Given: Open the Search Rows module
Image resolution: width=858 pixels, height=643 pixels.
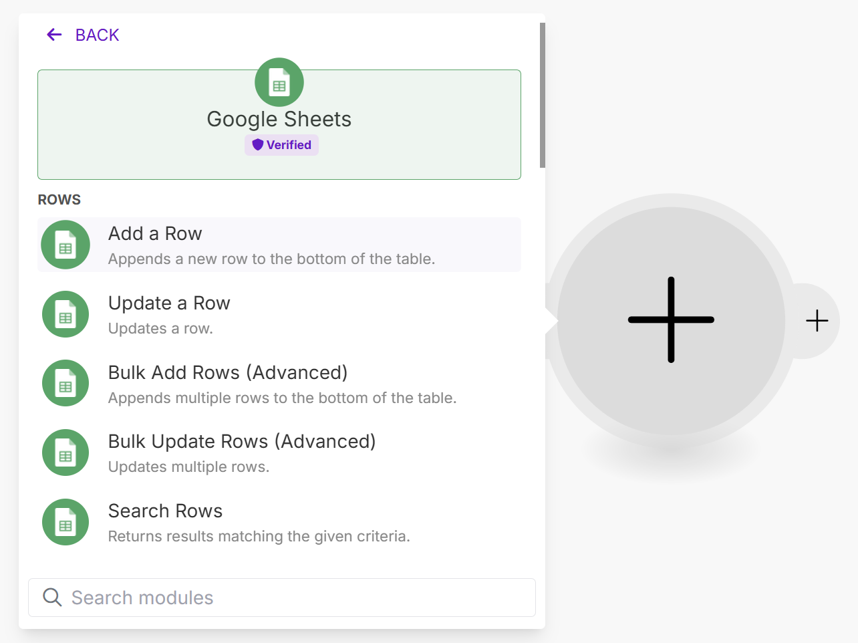Looking at the screenshot, I should coord(279,522).
